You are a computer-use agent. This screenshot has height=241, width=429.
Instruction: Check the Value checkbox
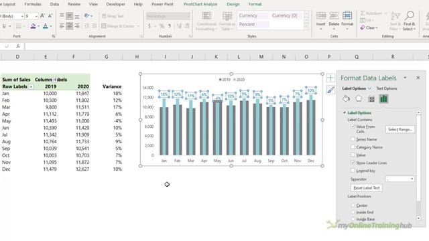click(353, 155)
